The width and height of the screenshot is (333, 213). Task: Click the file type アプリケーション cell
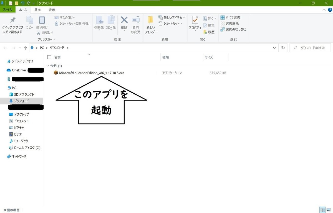[172, 73]
